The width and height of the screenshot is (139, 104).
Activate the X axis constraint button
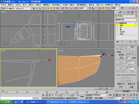48,8
